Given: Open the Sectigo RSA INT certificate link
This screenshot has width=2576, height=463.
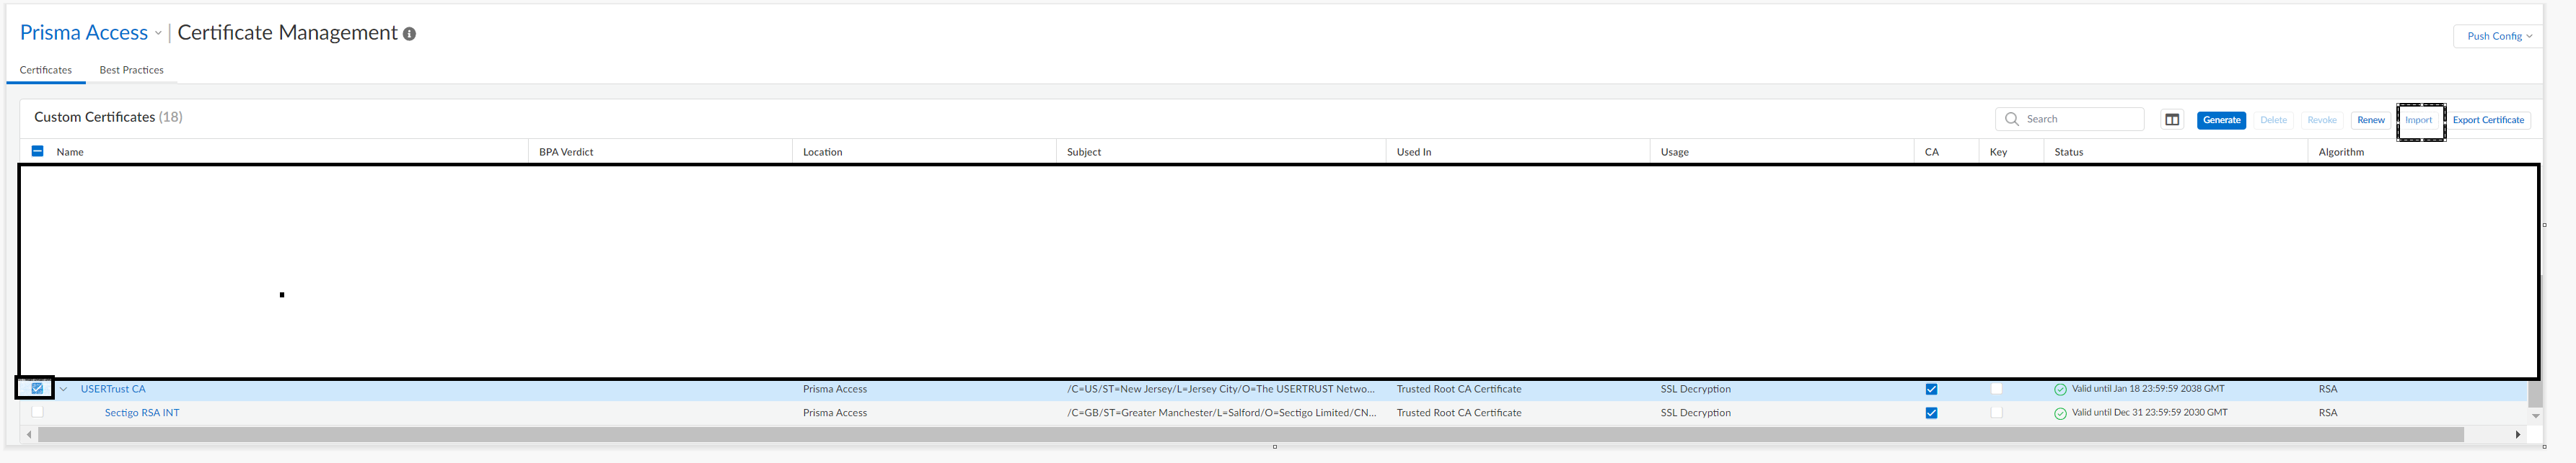Looking at the screenshot, I should [x=142, y=412].
